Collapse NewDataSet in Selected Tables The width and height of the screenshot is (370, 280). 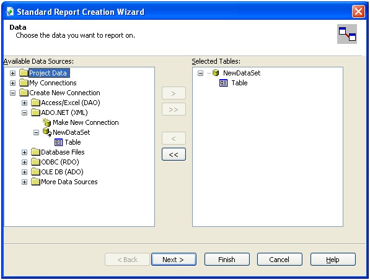tap(200, 73)
